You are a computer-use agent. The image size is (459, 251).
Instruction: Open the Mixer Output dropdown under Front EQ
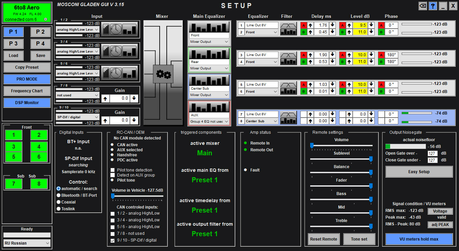click(x=209, y=42)
